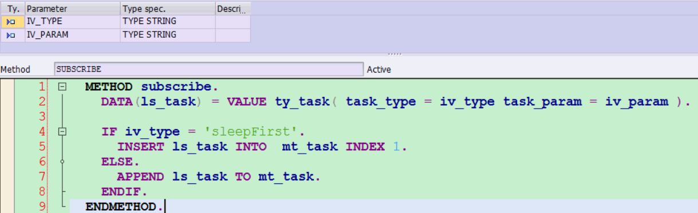Click the INDEX keyword on line 5
The height and width of the screenshot is (213, 698).
tap(365, 147)
